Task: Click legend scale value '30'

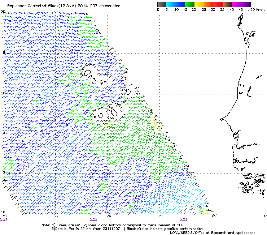Action: point(213,10)
